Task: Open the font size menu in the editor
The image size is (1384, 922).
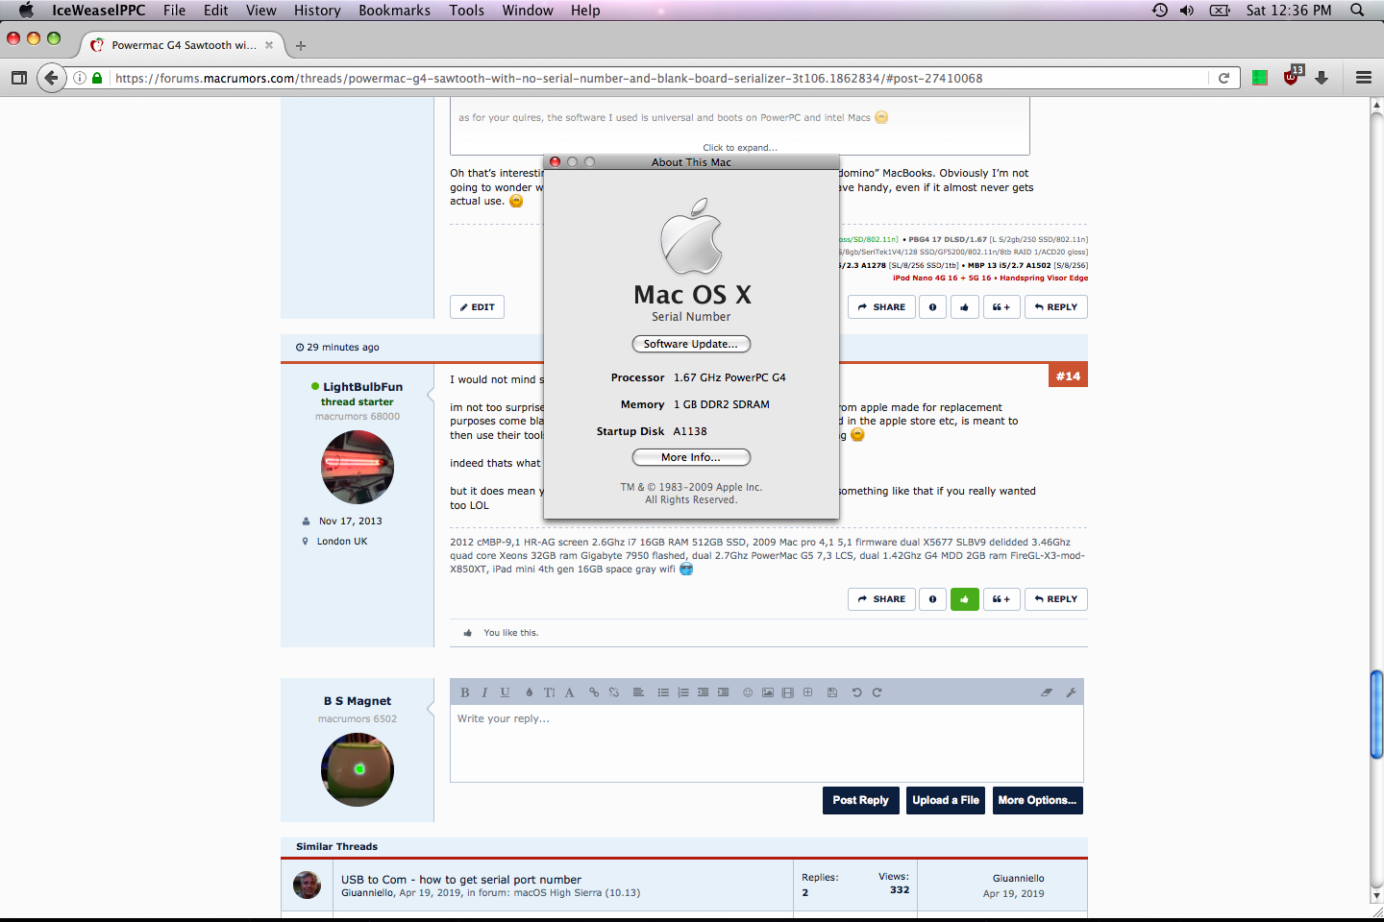Action: click(550, 692)
